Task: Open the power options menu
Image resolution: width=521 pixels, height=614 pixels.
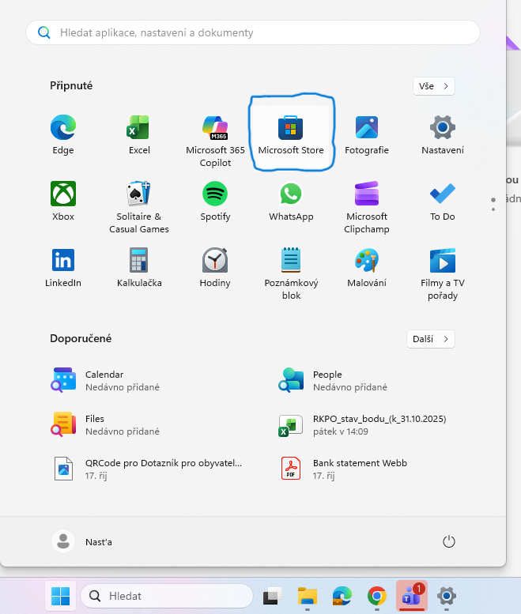Action: click(x=449, y=541)
